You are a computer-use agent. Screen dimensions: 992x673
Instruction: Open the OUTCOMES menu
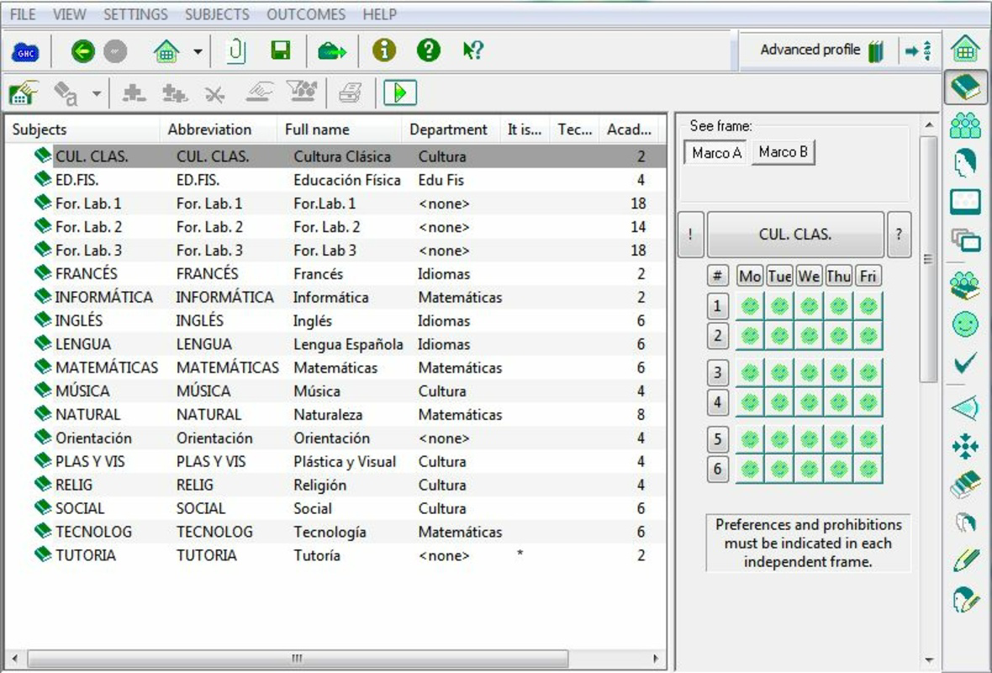(x=306, y=14)
